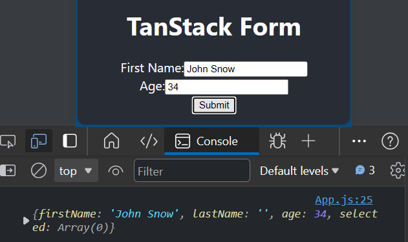Click the Age input field
The height and width of the screenshot is (242, 408).
click(x=226, y=87)
